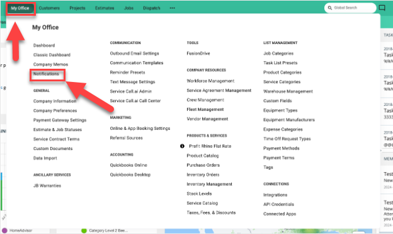
Task: Click the info icon beside Profit Rhino Flat Rate
Action: (182, 146)
